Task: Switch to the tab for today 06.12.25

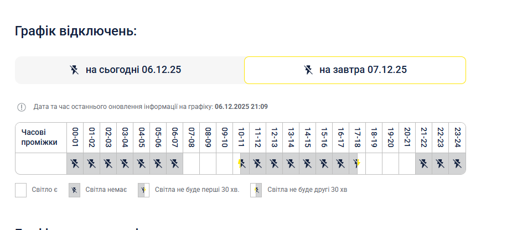Action: pos(130,70)
